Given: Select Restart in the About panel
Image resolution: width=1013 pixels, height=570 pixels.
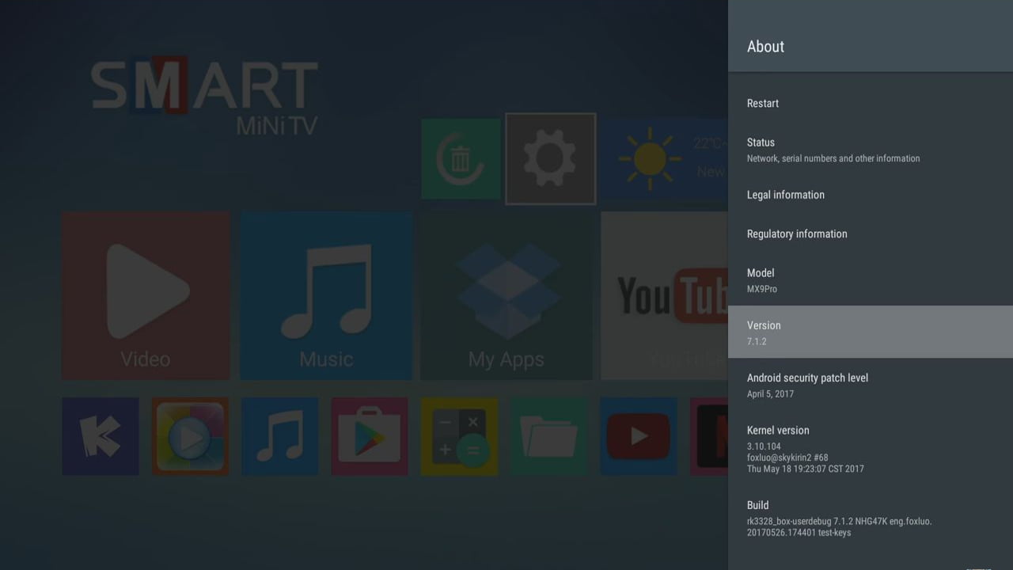Looking at the screenshot, I should pyautogui.click(x=871, y=104).
